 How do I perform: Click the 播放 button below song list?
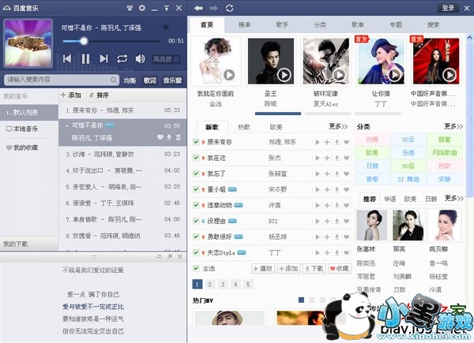[263, 268]
